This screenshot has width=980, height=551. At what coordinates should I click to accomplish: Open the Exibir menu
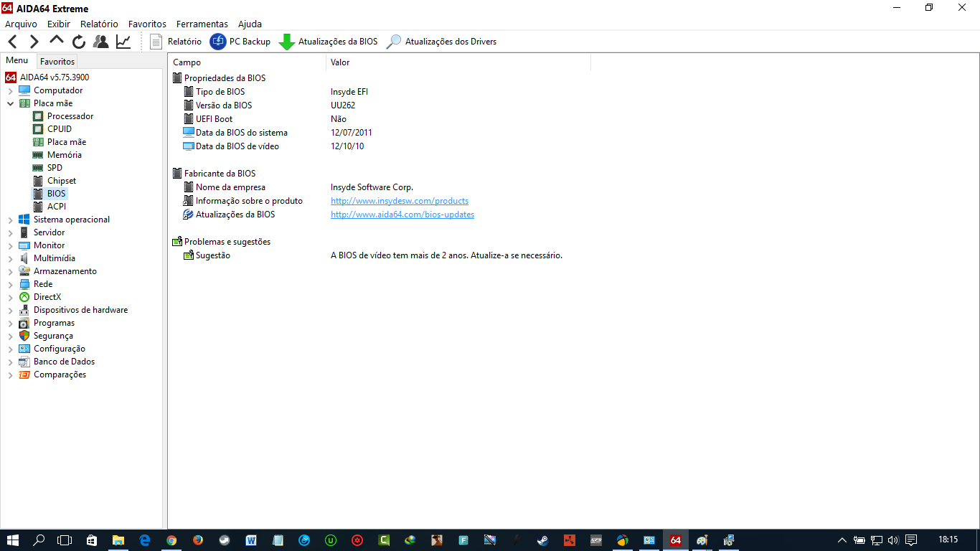point(59,24)
